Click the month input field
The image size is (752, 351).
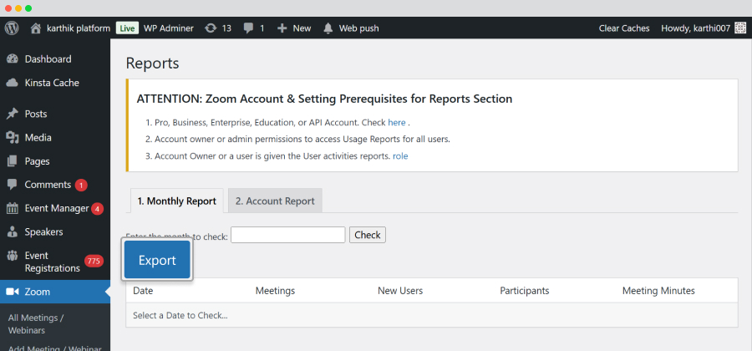pyautogui.click(x=287, y=235)
